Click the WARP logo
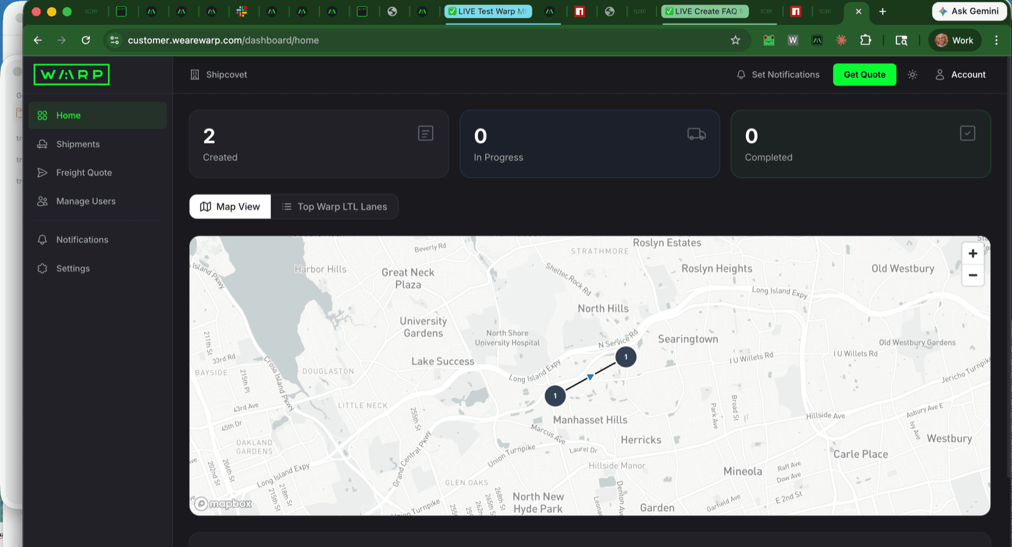This screenshot has width=1012, height=547. (71, 75)
